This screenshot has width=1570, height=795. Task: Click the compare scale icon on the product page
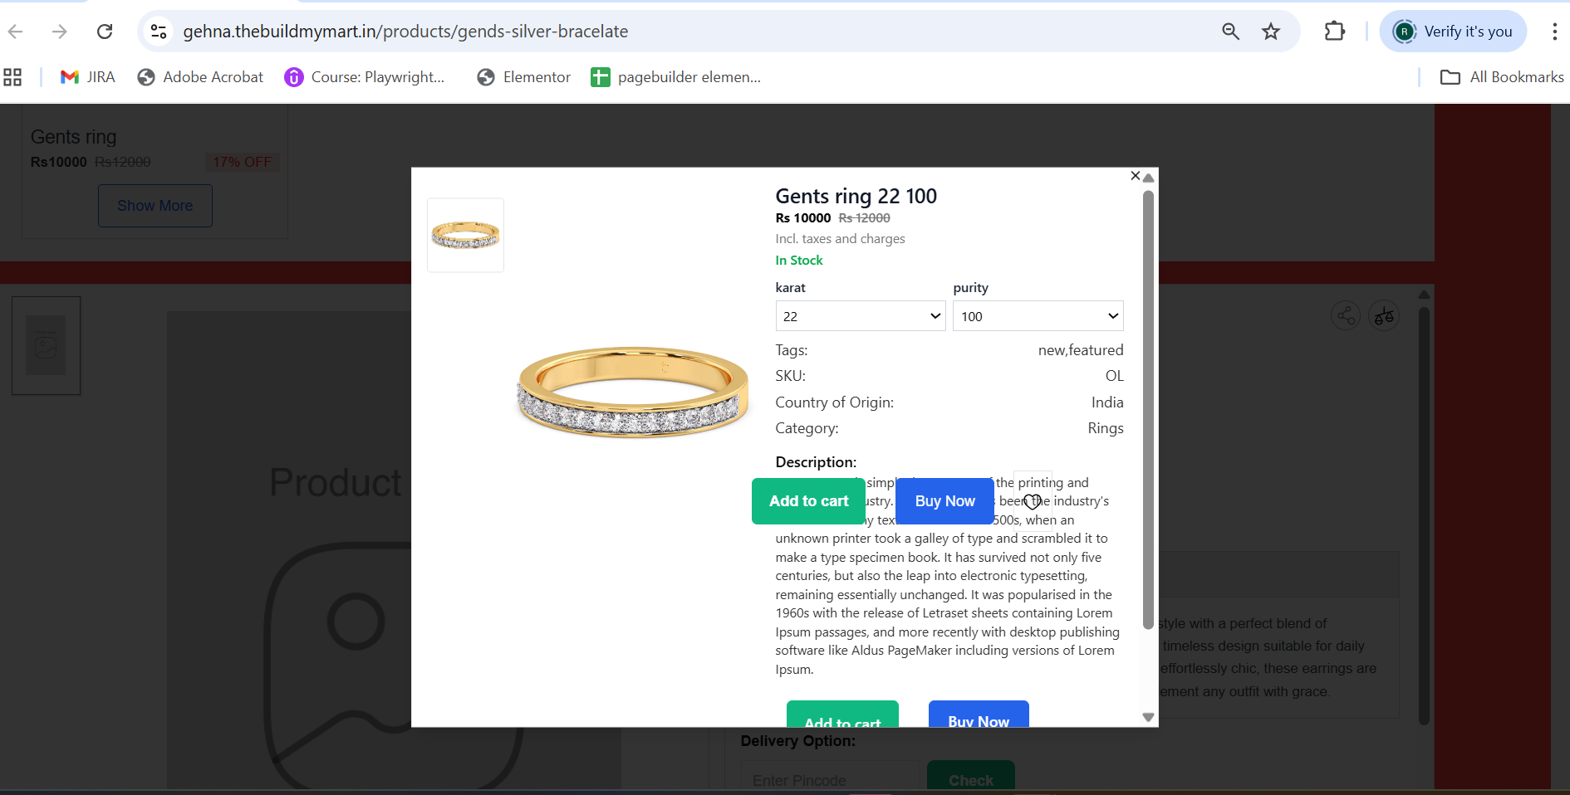coord(1384,315)
